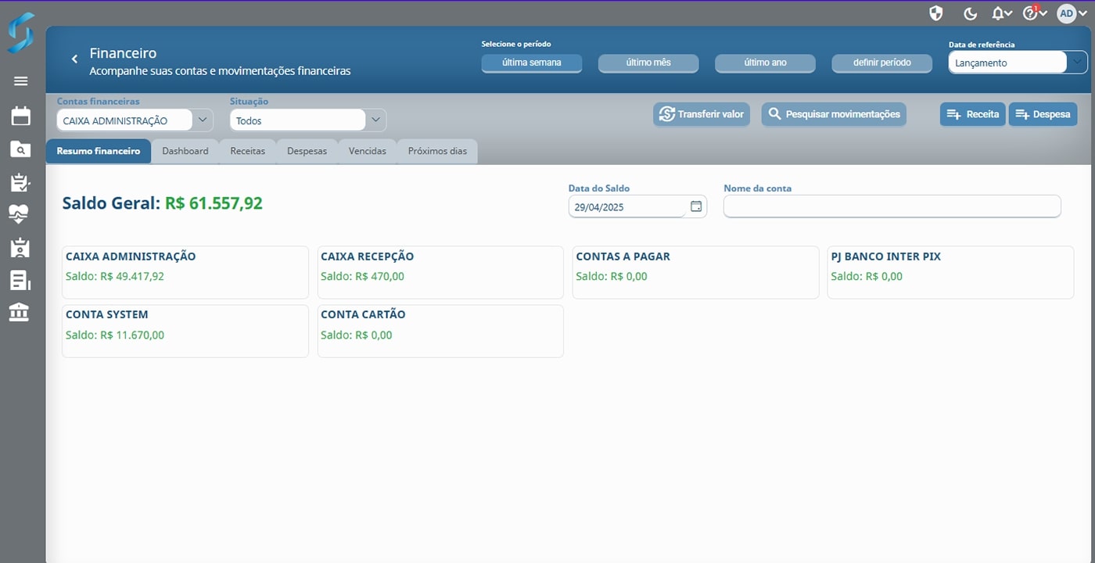Image resolution: width=1095 pixels, height=563 pixels.
Task: Click the folder search icon in sidebar
Action: pos(20,149)
